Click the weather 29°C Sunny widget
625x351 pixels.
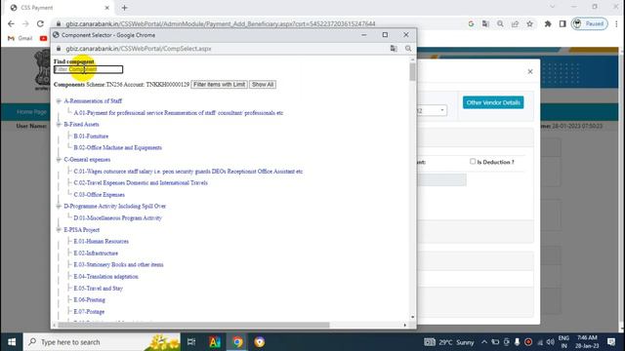point(449,342)
